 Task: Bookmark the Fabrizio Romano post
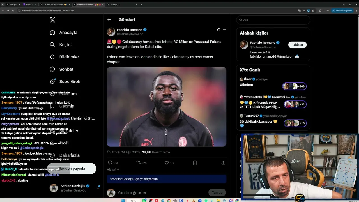(x=195, y=163)
